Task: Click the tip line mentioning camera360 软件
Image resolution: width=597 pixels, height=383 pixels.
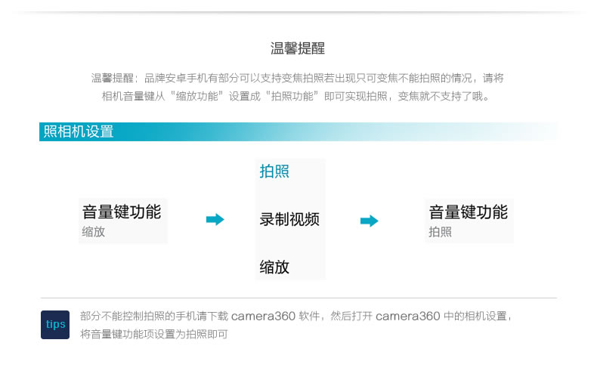Action: coord(295,316)
